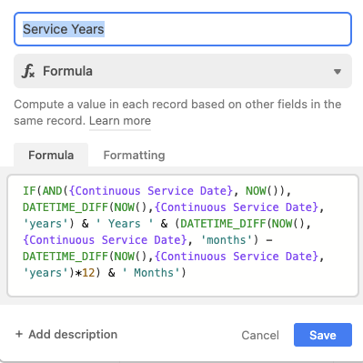Click the plus icon beside Add description
Viewport: 363px width, 363px height.
(19, 334)
